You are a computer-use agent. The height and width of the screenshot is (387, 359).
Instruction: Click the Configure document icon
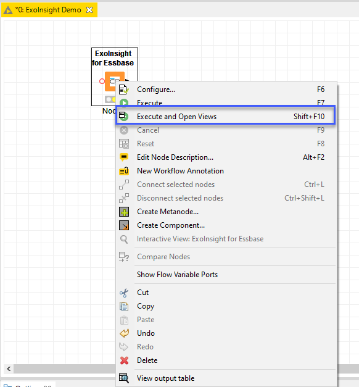(x=123, y=89)
